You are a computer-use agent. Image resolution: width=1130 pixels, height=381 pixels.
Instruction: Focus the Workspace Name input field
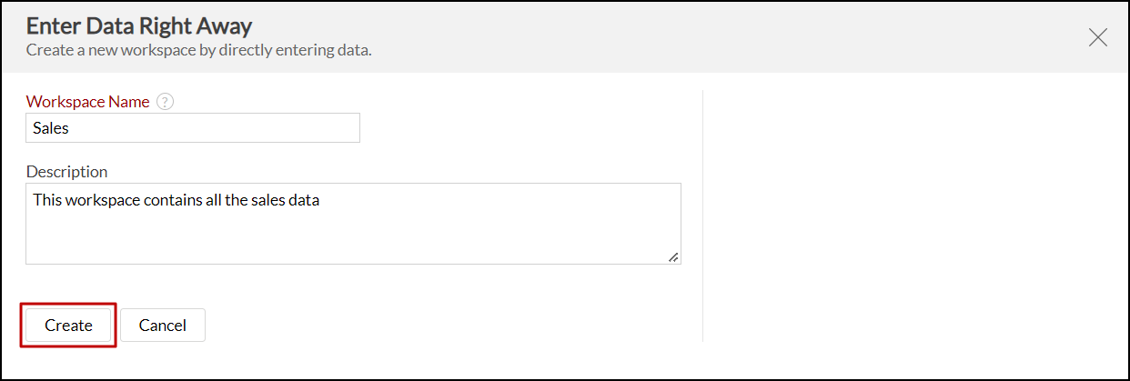pyautogui.click(x=193, y=128)
